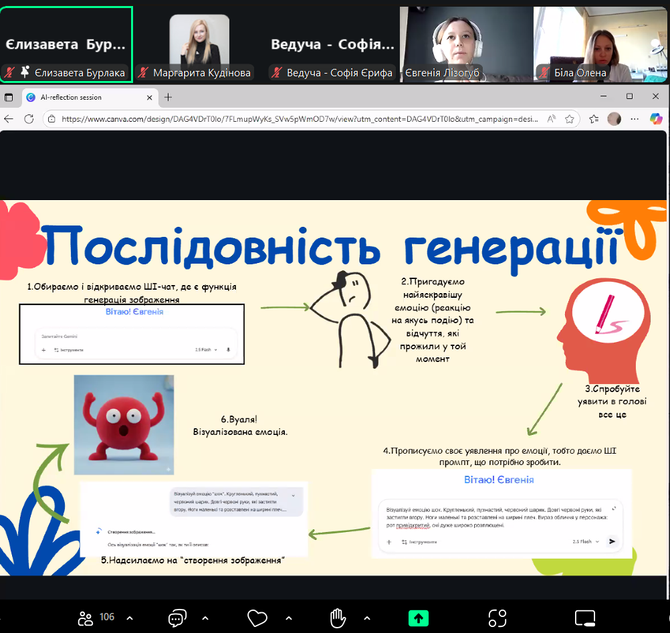This screenshot has width=670, height=633.
Task: Click the canva.com URL address bar
Action: (x=294, y=119)
